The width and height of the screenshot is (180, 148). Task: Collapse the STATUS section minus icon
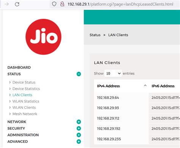[x=79, y=74]
